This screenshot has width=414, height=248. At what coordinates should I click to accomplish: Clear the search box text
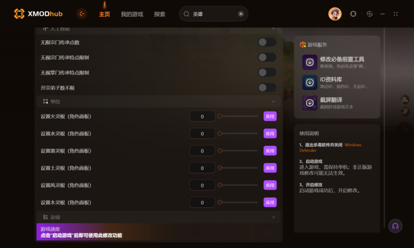(x=241, y=14)
